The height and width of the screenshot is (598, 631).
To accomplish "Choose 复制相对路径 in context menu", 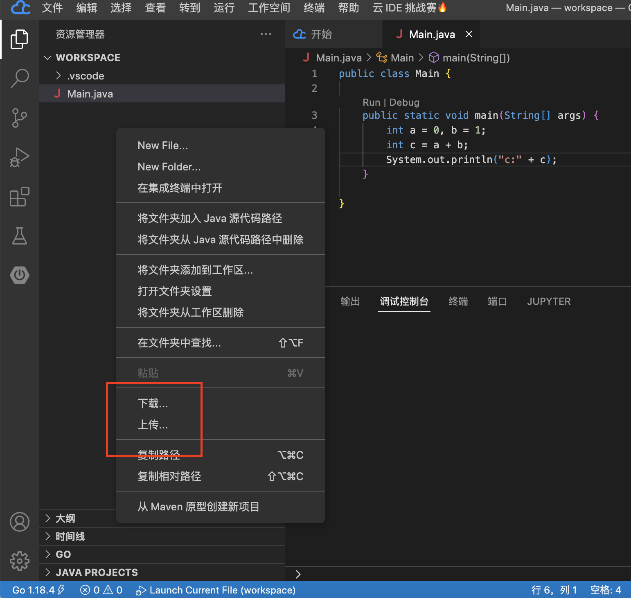I will 221,476.
